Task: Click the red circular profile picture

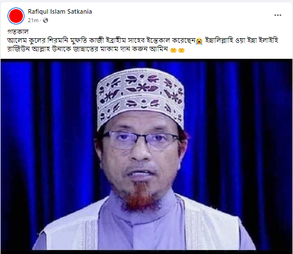Action: [x=16, y=16]
